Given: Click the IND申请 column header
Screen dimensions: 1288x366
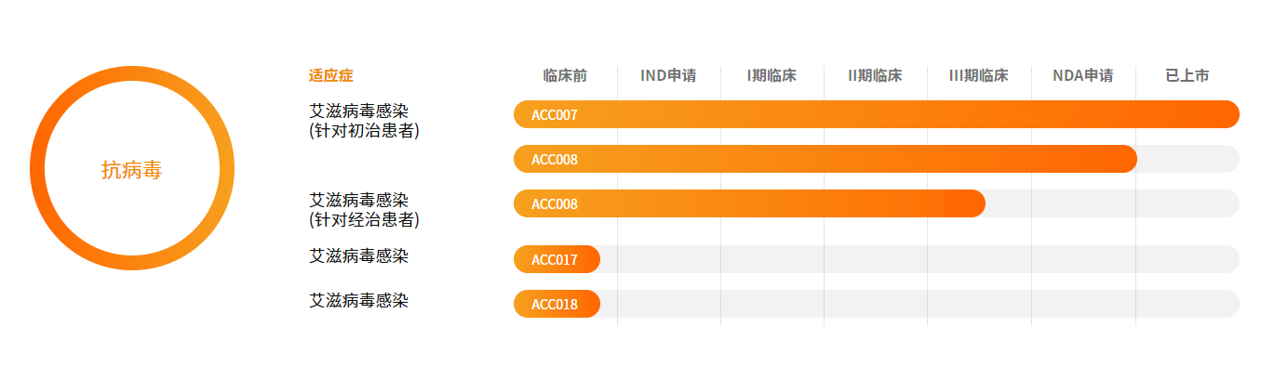Looking at the screenshot, I should point(668,76).
